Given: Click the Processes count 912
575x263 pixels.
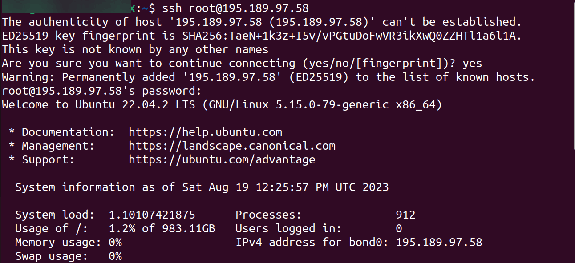Looking at the screenshot, I should tap(405, 215).
